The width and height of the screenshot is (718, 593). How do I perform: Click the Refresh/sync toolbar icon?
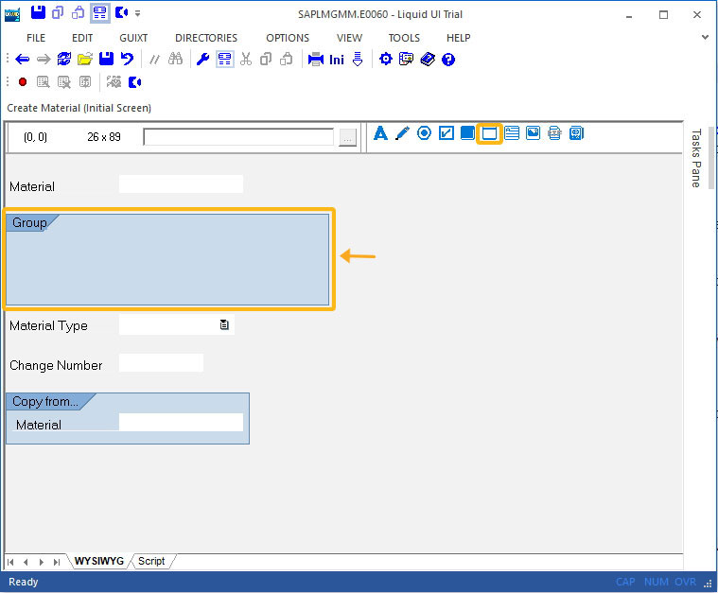(x=64, y=59)
